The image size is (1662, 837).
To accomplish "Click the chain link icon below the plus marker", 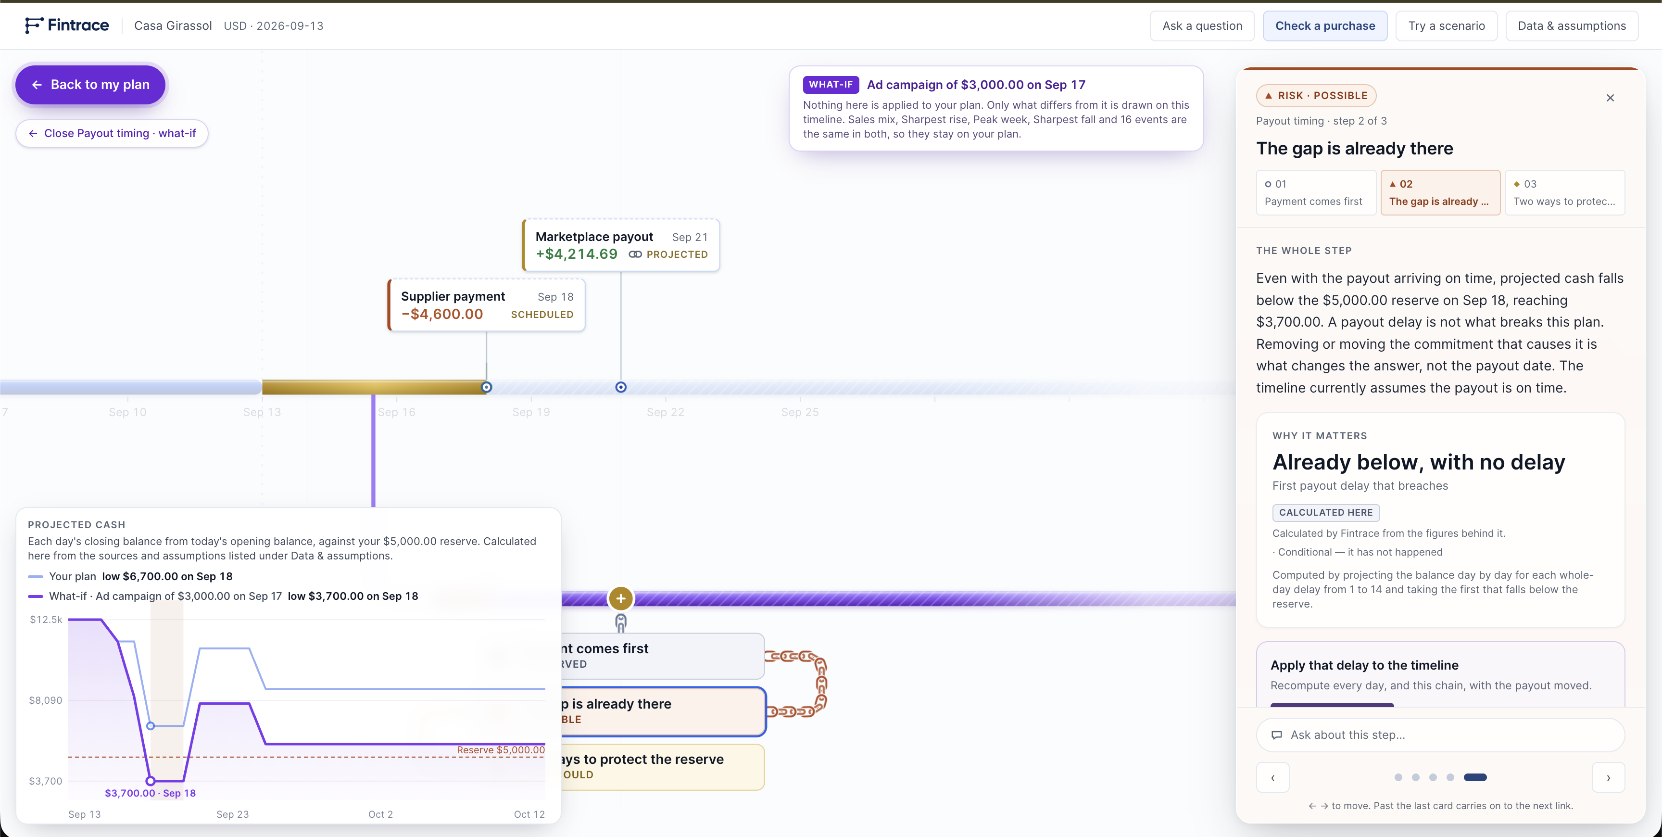I will [621, 623].
